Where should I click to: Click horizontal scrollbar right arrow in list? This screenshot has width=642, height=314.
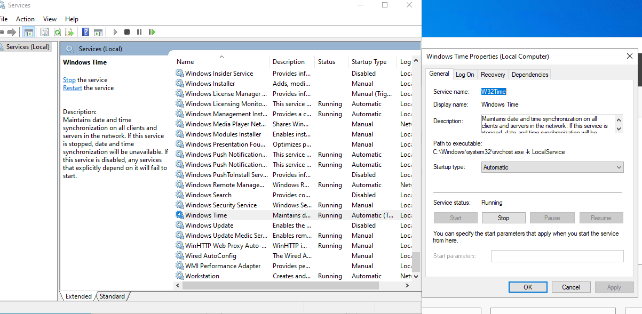click(x=407, y=286)
